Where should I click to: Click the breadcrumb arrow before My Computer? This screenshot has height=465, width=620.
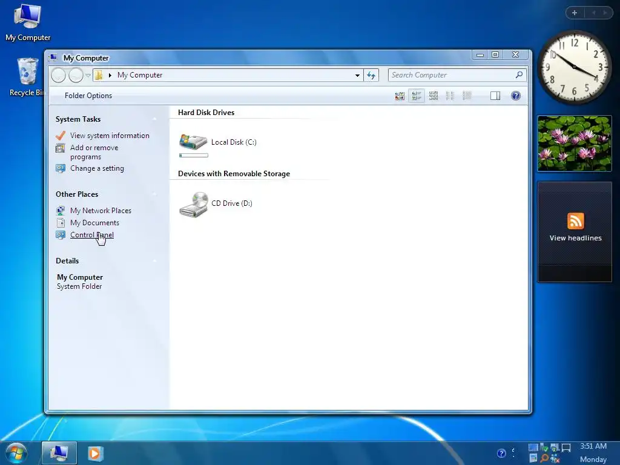(x=110, y=75)
